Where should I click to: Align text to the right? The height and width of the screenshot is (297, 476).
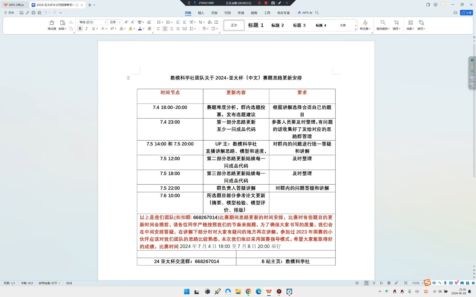[172, 29]
